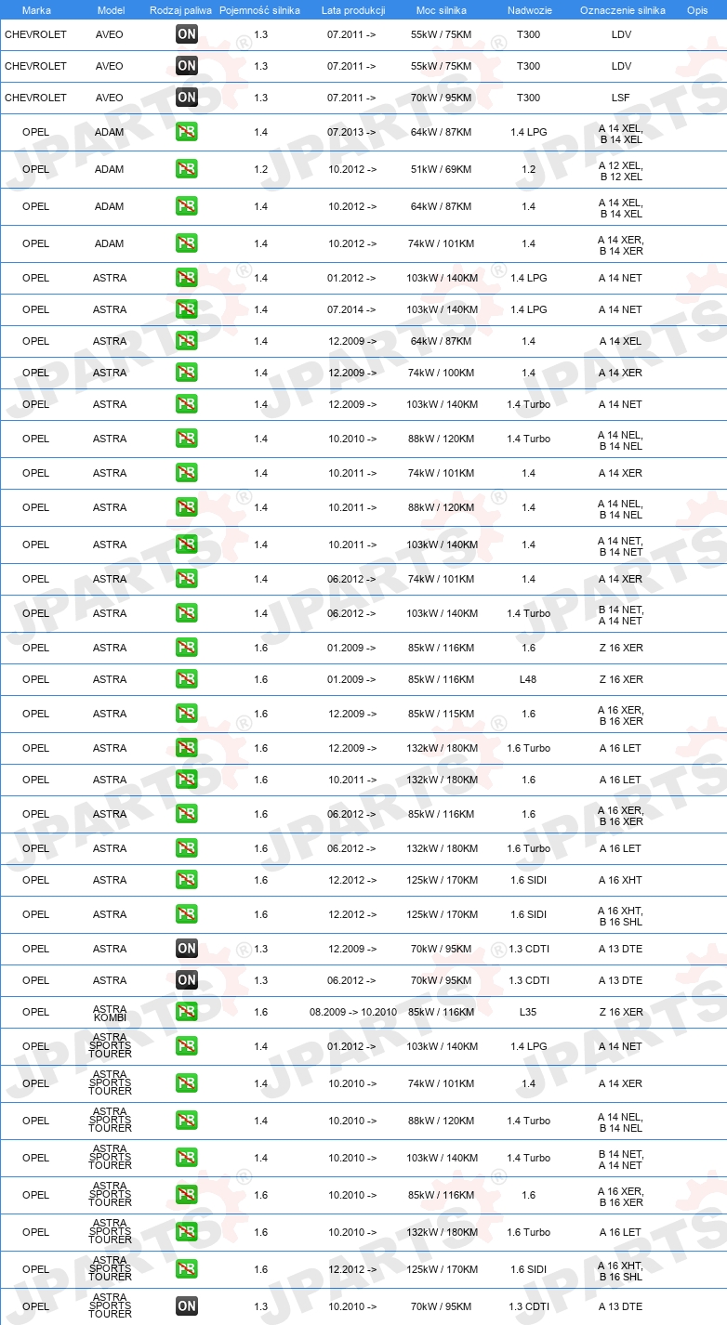Select PB icon in Adam 74kW / 101KM row

pos(187,243)
